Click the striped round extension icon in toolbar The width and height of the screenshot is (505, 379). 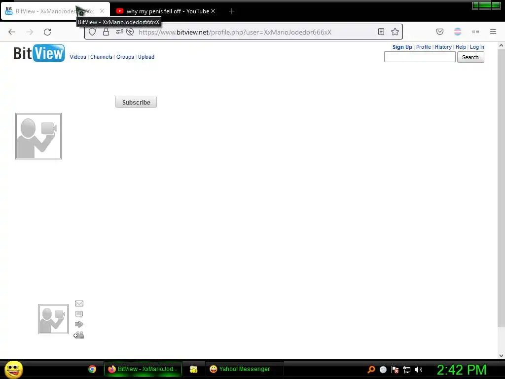click(457, 32)
